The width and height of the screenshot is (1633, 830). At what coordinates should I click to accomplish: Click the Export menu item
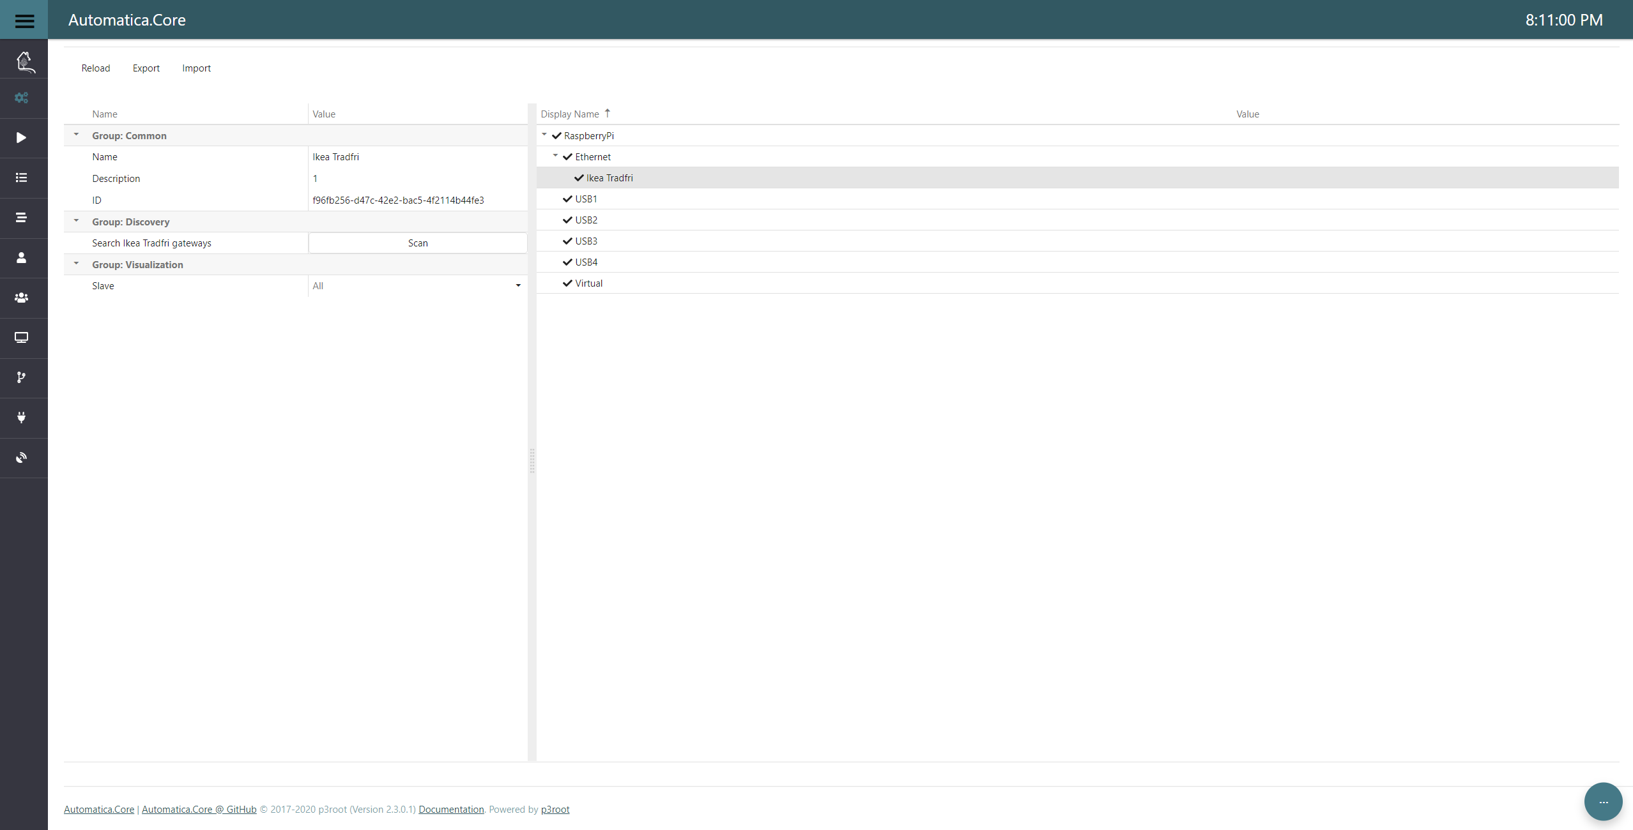pos(146,68)
